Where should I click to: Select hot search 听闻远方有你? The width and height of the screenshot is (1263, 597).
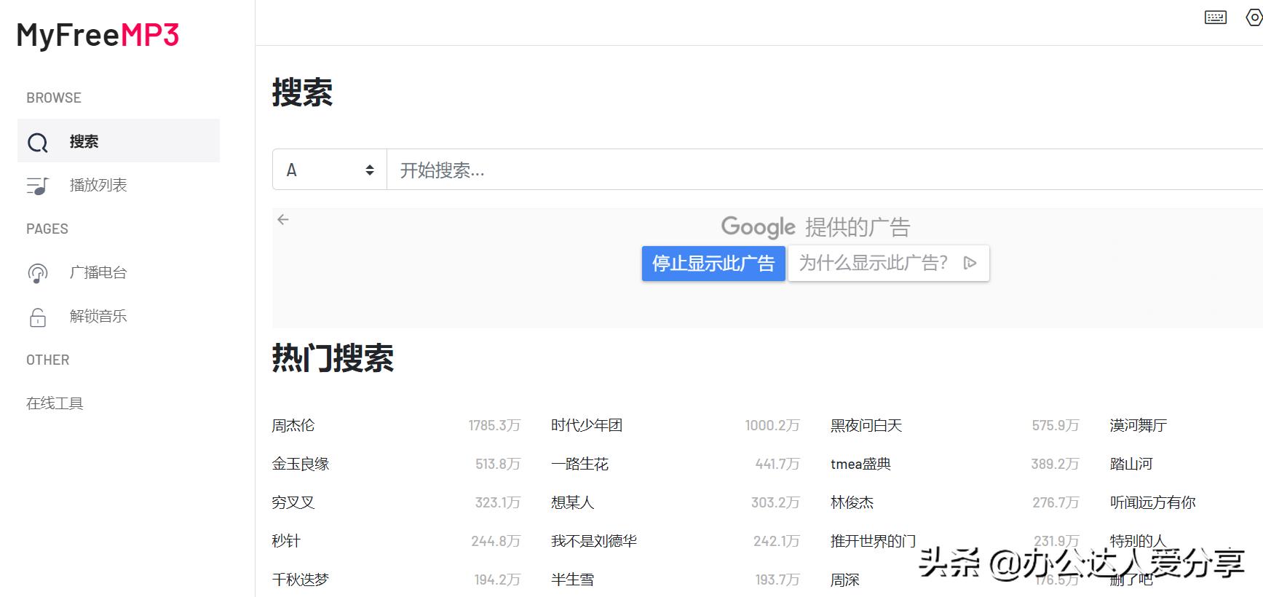[x=1153, y=502]
